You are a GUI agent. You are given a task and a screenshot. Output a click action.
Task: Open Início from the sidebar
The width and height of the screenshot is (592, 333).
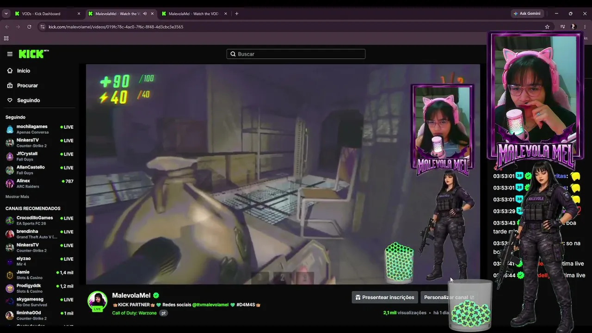pyautogui.click(x=23, y=71)
